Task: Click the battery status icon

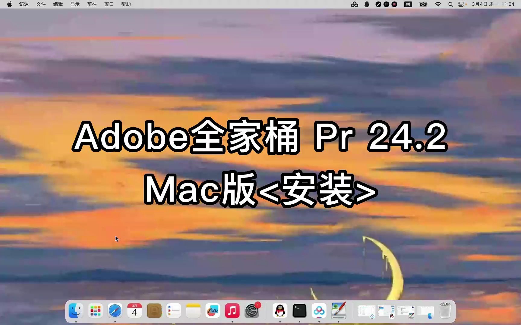Action: 423,4
